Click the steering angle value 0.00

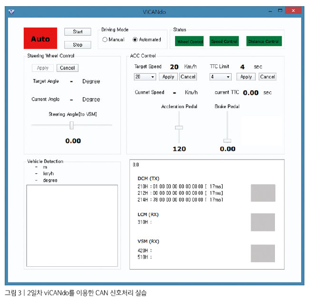(x=73, y=141)
